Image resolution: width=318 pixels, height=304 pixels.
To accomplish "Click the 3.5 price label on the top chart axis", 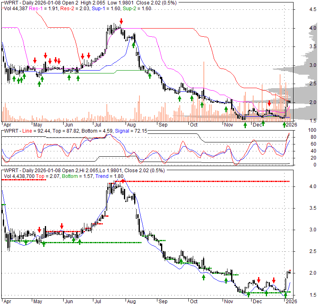I will pyautogui.click(x=313, y=47).
